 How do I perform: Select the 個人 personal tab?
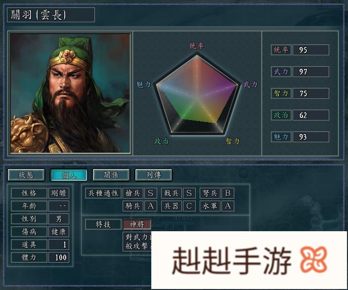pyautogui.click(x=69, y=175)
